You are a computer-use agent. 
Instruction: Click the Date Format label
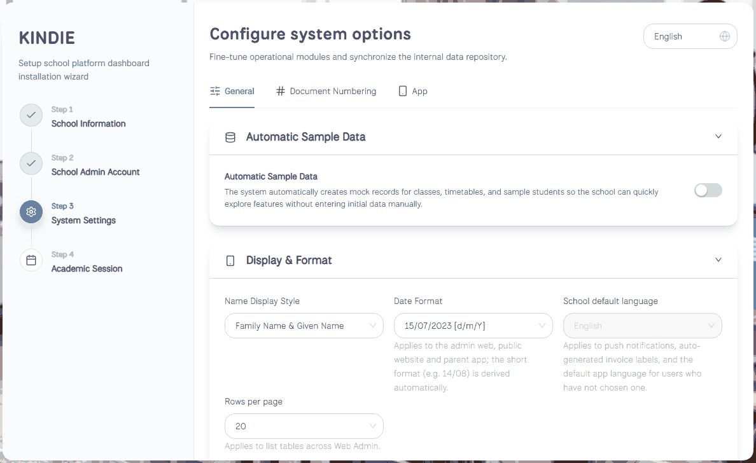[x=418, y=301]
